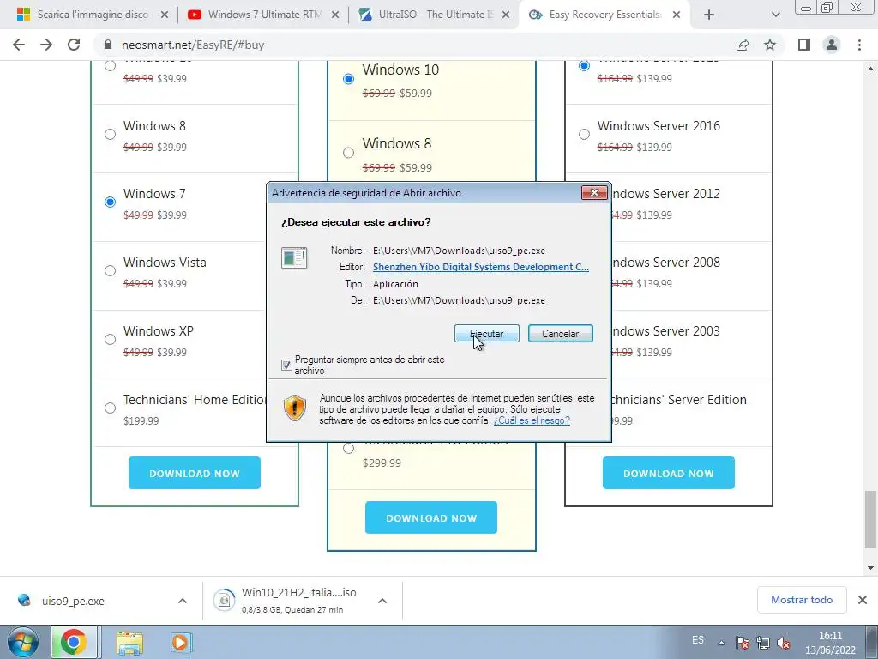This screenshot has height=659, width=878.
Task: Open Action Center flag icon
Action: pos(742,643)
